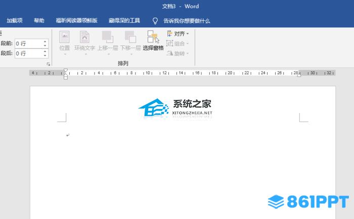Viewport: 354px width, 219px height.
Task: Click the 段前 spacing input field
Action: (29, 43)
